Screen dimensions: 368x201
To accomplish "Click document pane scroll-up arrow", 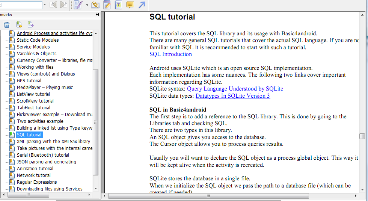I will click(x=362, y=15).
